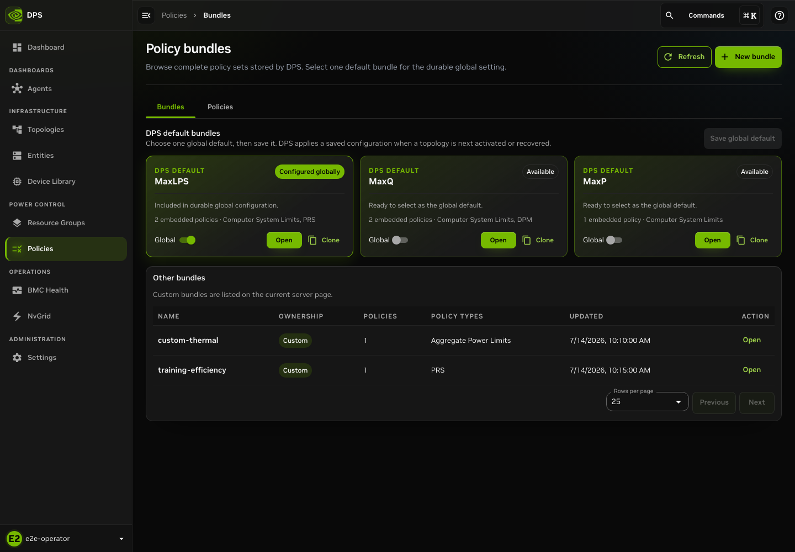Viewport: 795px width, 552px height.
Task: Click the Configured globally badge
Action: coord(310,172)
